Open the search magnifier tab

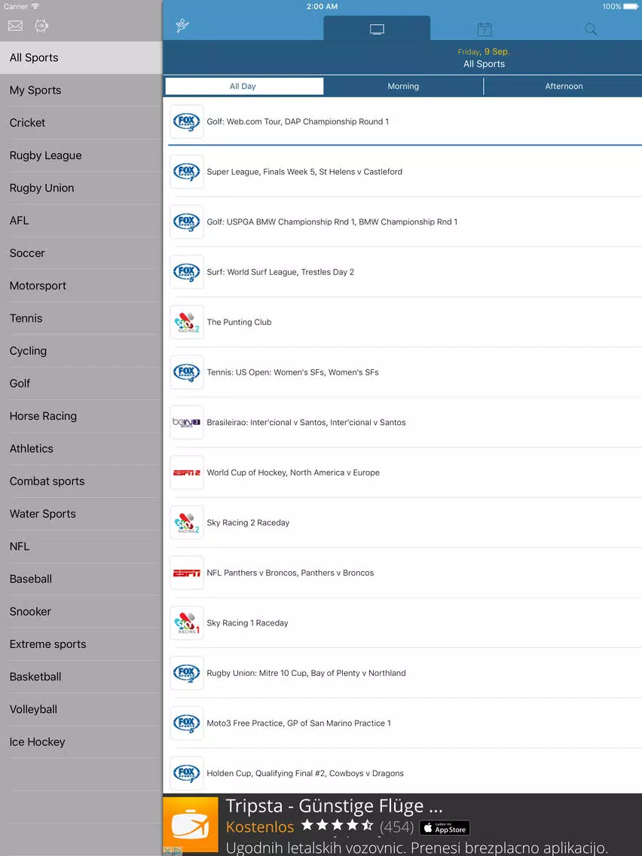(x=591, y=29)
